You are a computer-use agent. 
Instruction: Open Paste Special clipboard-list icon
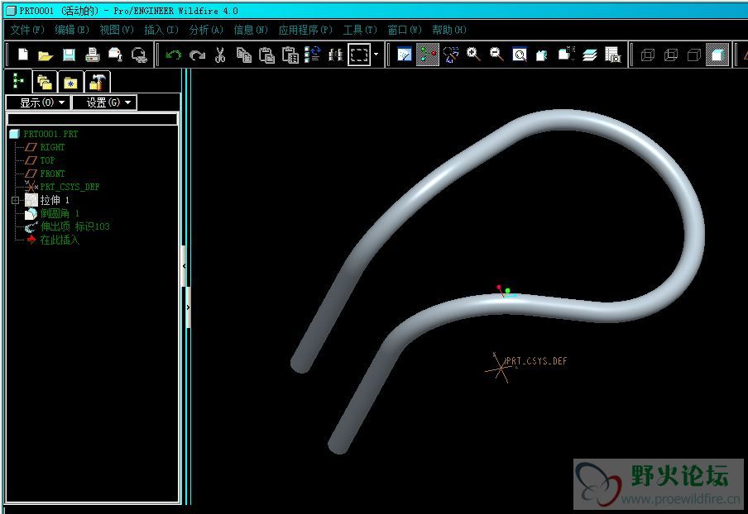tap(290, 55)
